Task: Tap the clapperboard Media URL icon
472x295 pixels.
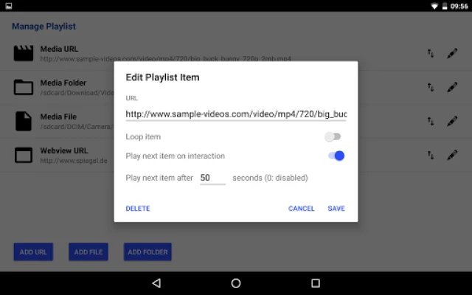Action: point(24,53)
